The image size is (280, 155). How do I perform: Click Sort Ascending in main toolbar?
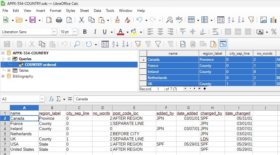(x=231, y=20)
